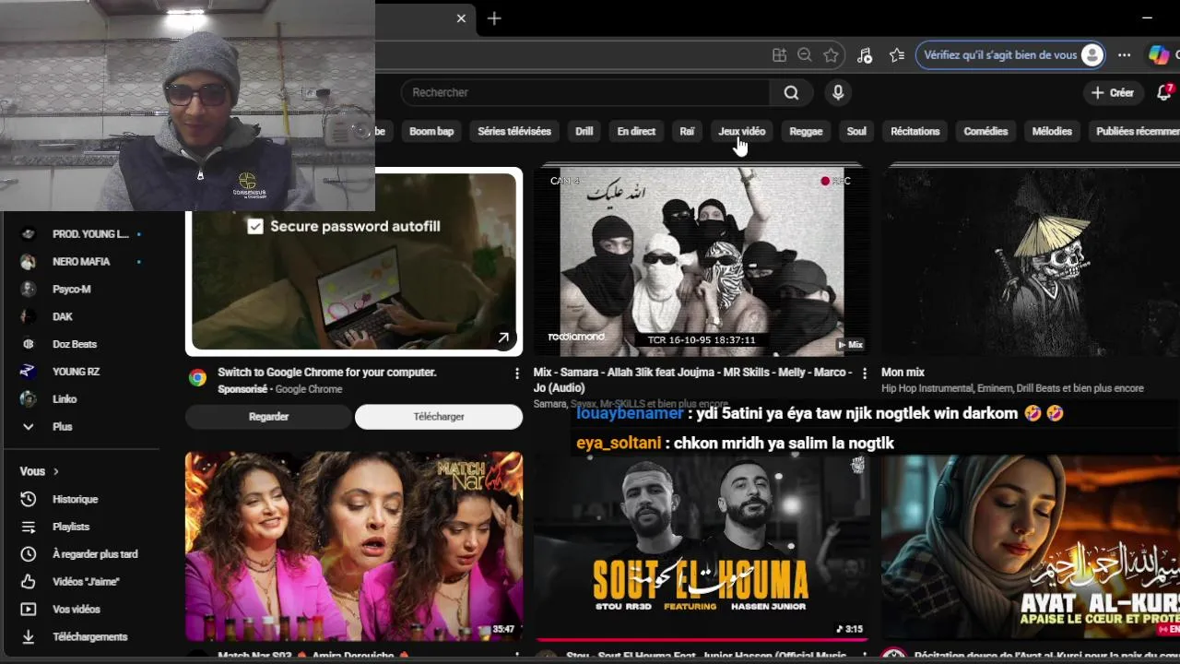Open À regarder plus tard list
The height and width of the screenshot is (664, 1180).
[81, 554]
